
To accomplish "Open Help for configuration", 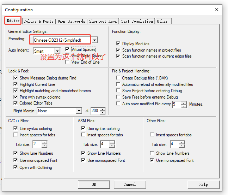I will (x=203, y=185).
